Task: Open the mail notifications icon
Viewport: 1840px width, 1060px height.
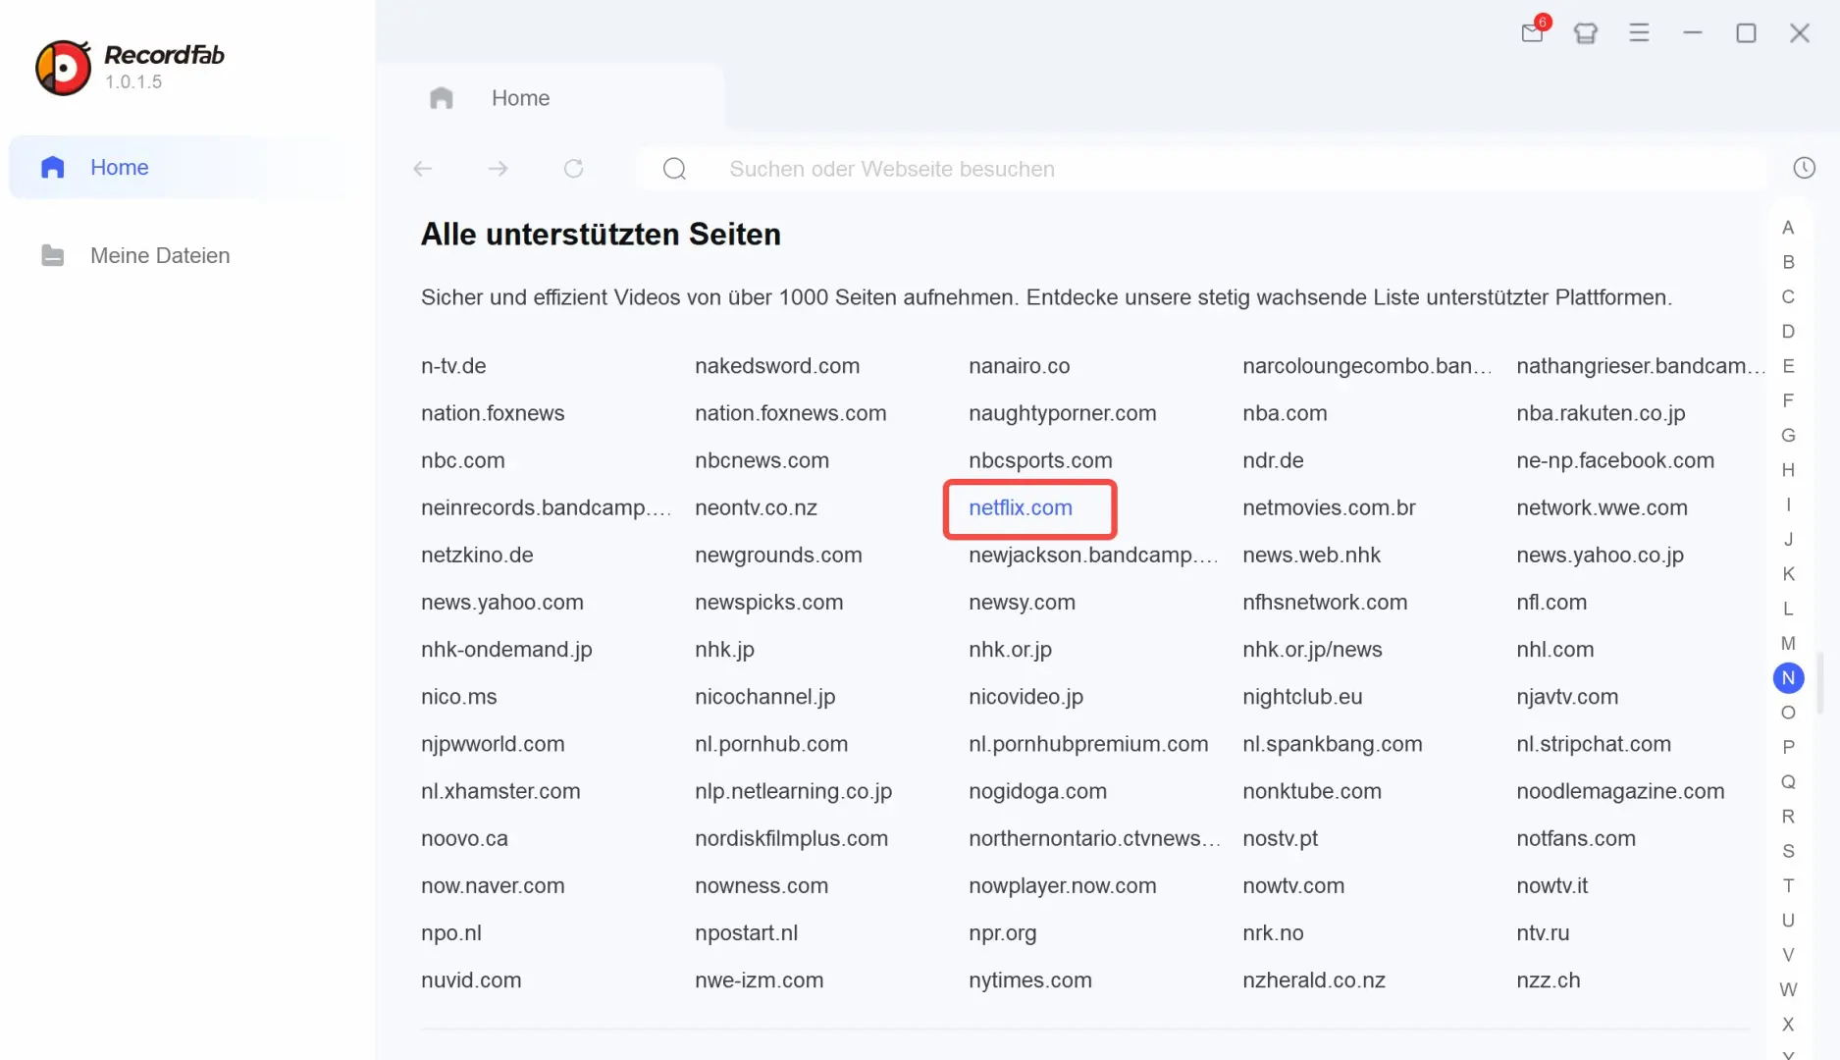Action: coord(1533,32)
